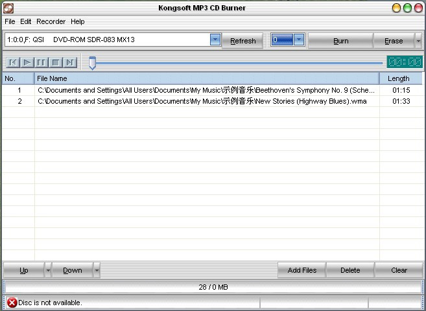Viewport: 426px width, 311px height.
Task: Click the Length column header
Action: [x=401, y=78]
